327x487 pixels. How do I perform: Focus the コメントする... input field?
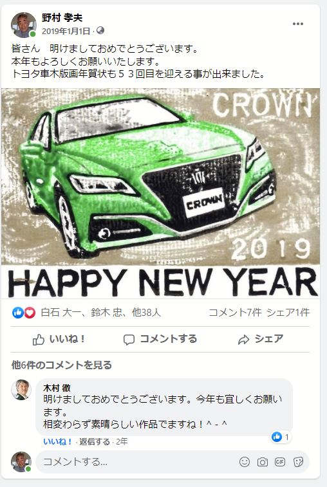tap(136, 462)
